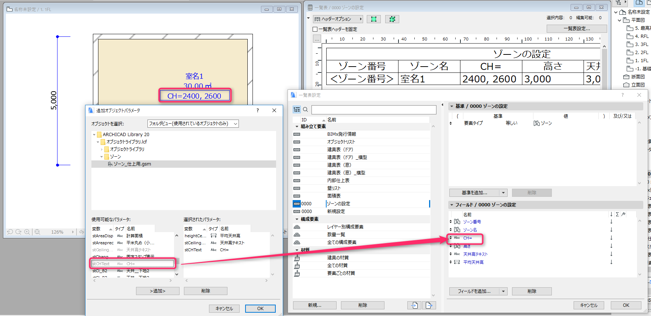
Task: Select the 壁リスト scheme row
Action: tap(361, 188)
